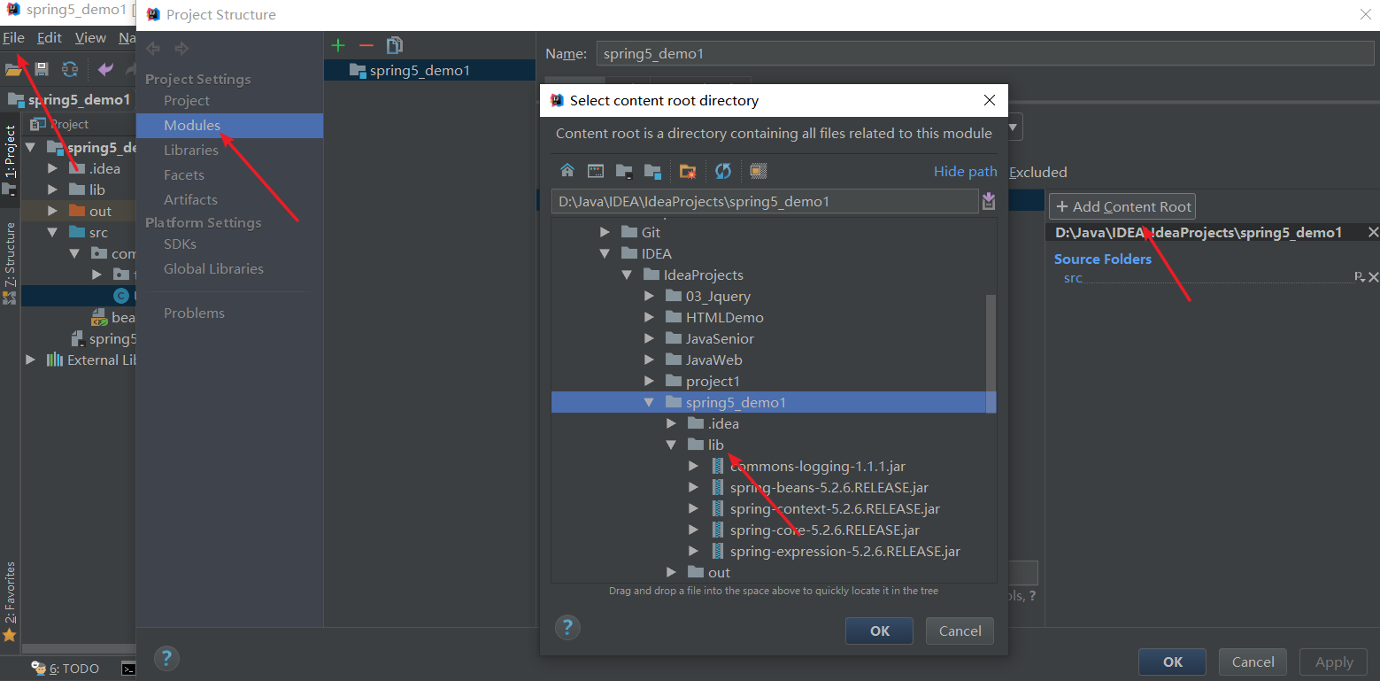Expand the .idea folder in chooser tree

point(672,423)
